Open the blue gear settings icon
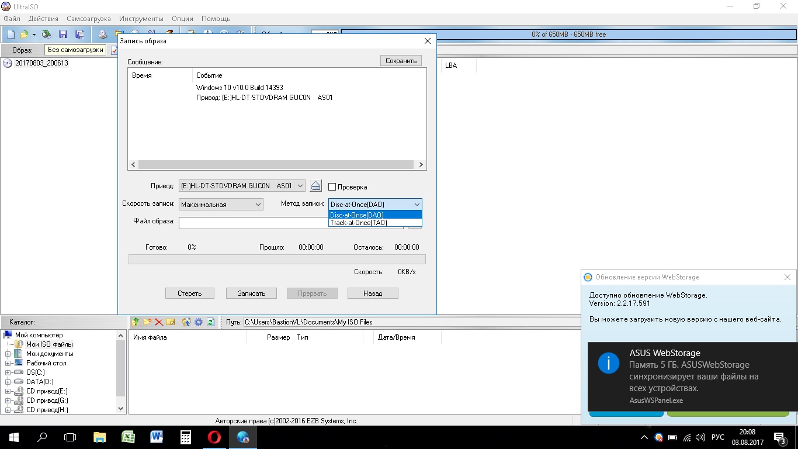Screen dimensions: 798x449 199,322
